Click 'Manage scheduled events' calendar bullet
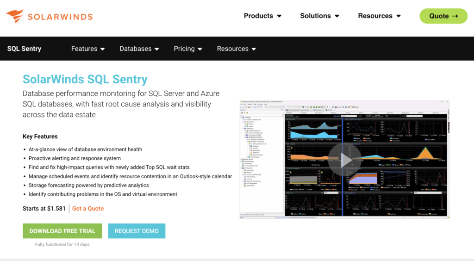 click(130, 176)
